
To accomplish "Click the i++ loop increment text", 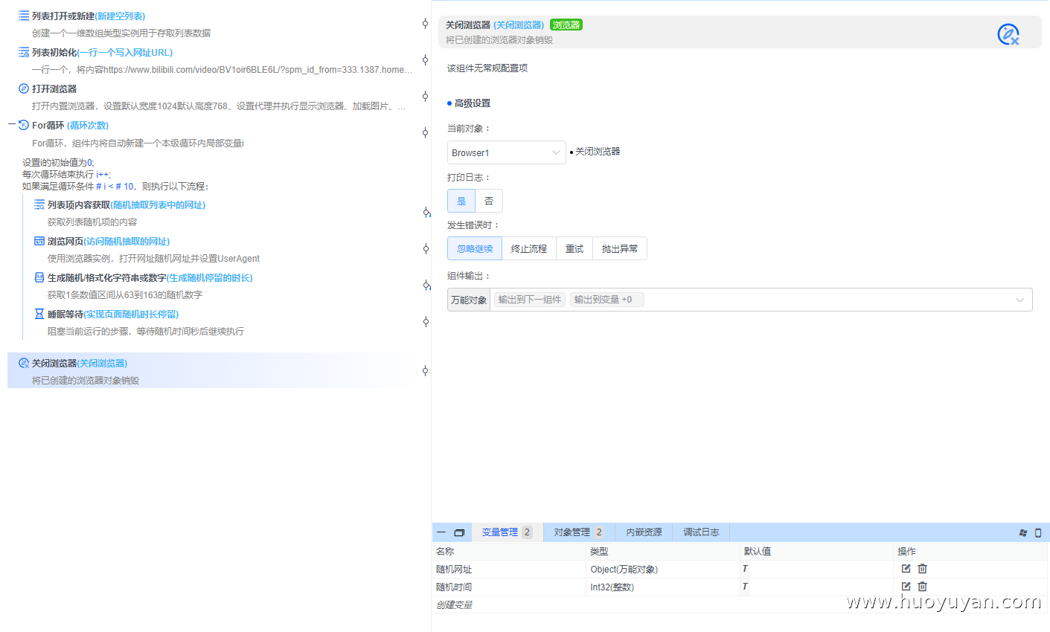I will tap(103, 174).
